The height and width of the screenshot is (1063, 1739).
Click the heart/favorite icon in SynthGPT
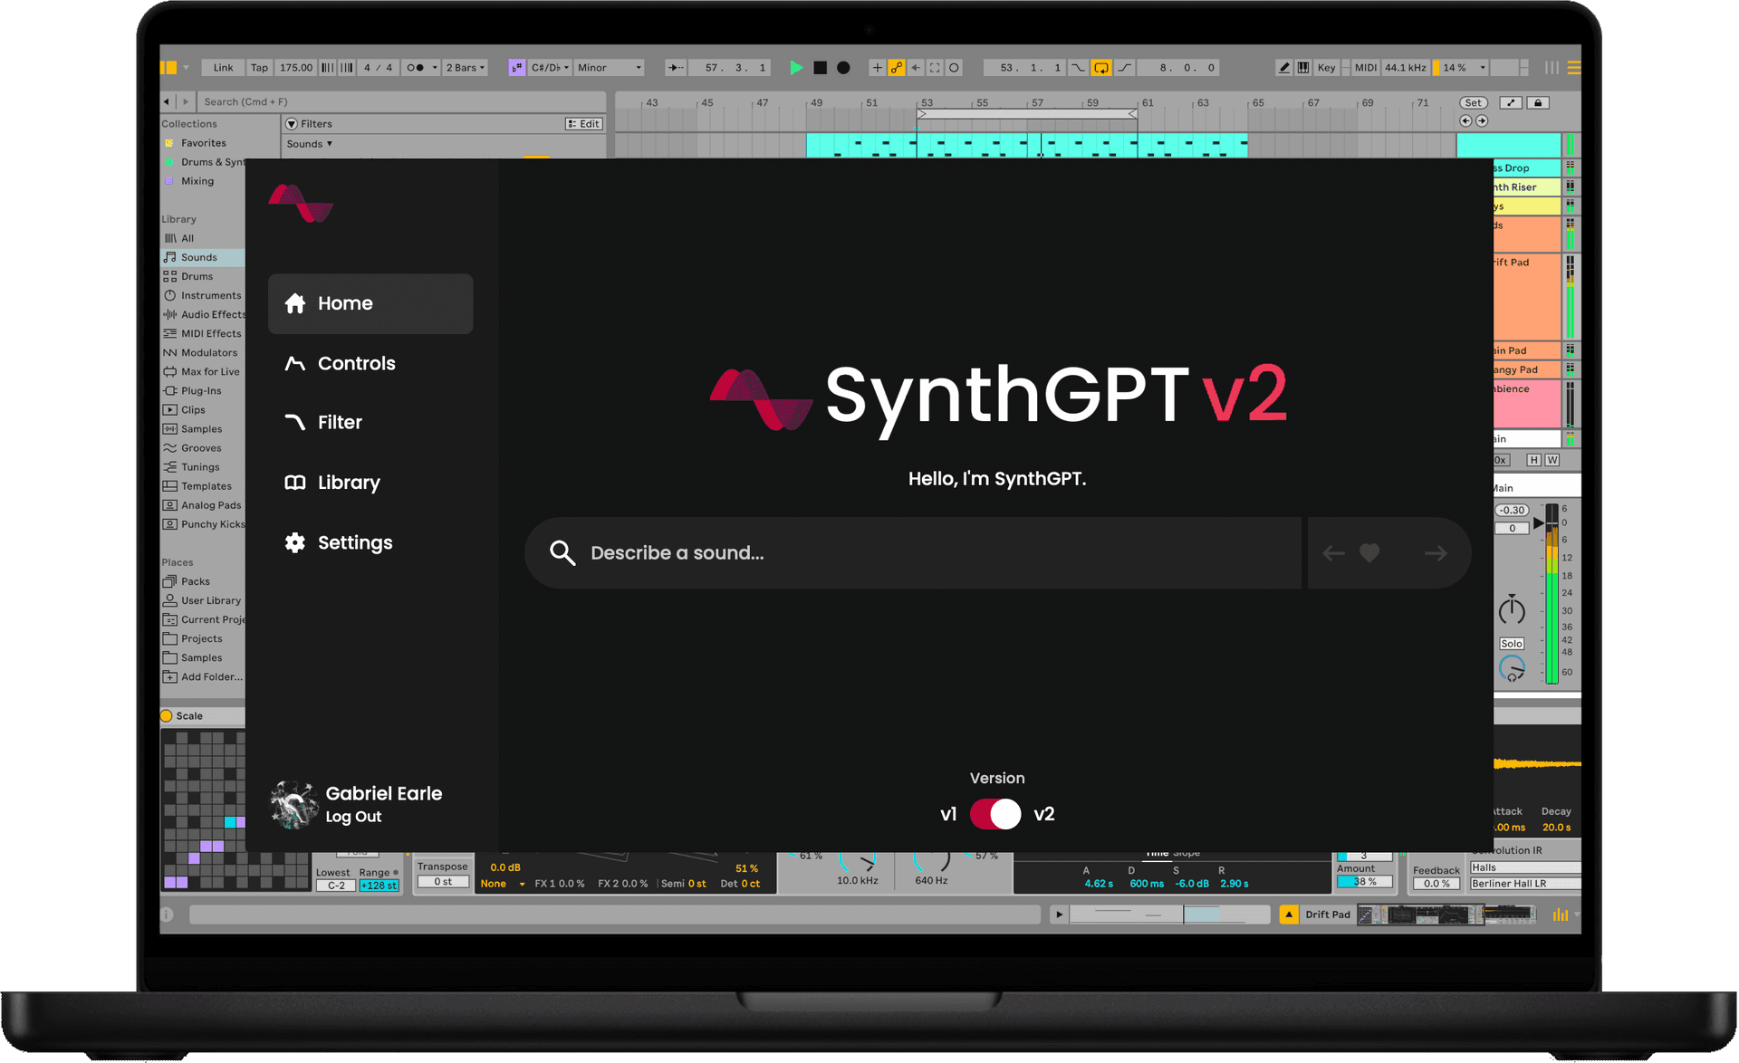(x=1369, y=551)
